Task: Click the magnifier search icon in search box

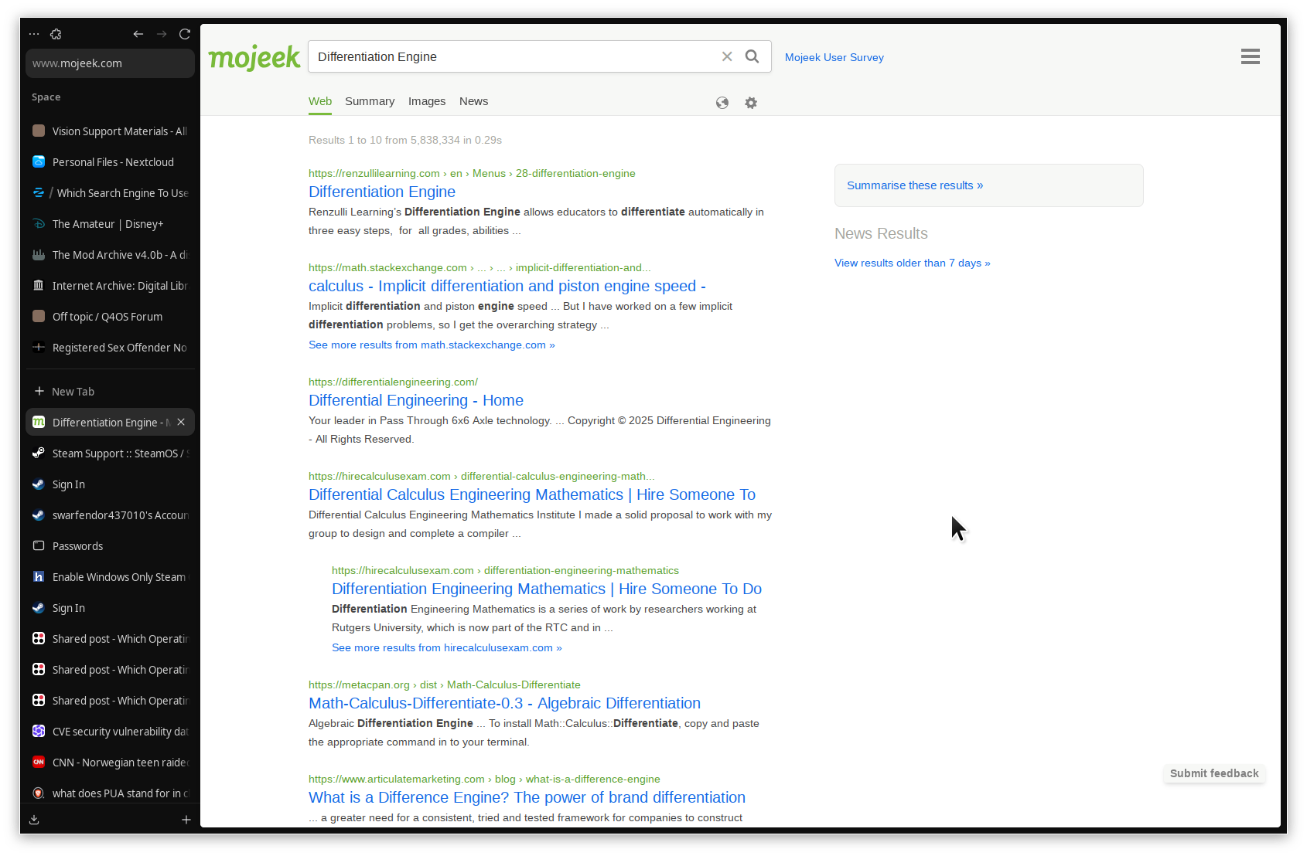Action: point(752,56)
